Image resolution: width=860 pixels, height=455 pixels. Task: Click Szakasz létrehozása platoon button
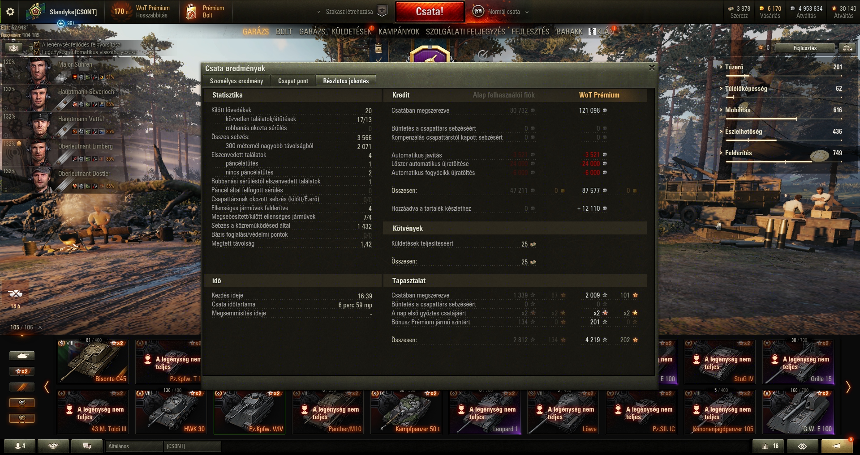349,12
